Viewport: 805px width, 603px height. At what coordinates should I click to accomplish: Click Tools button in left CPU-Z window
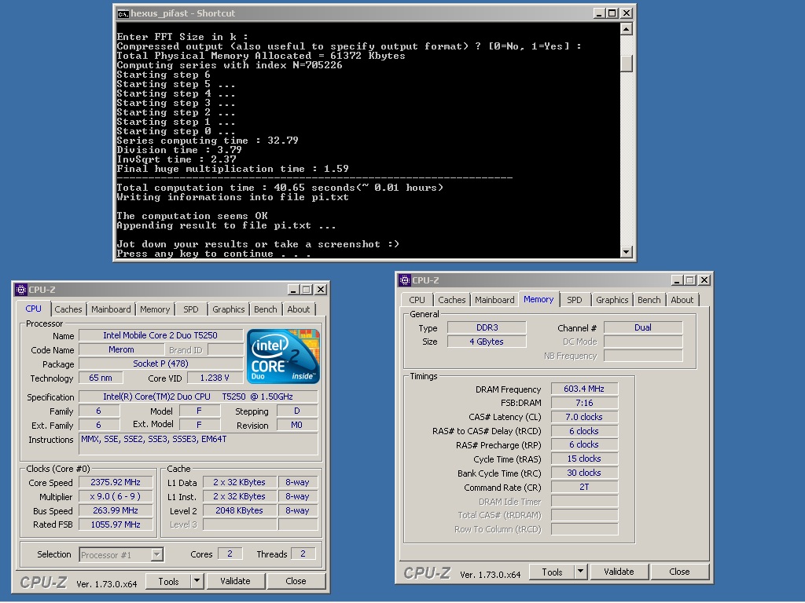(168, 582)
